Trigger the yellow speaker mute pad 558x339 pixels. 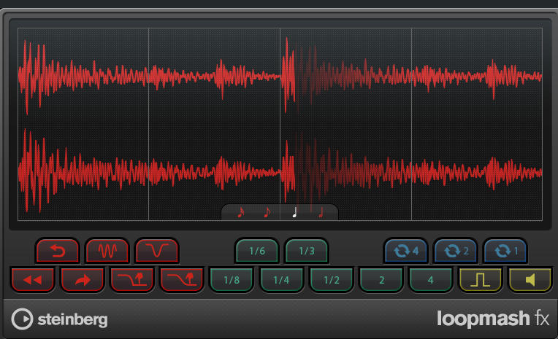530,280
